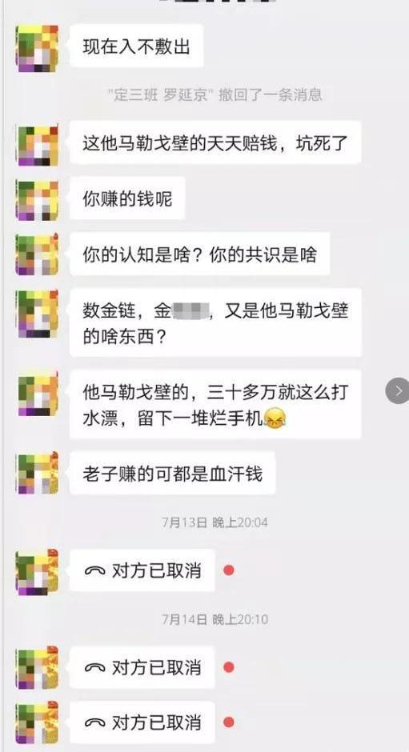Viewport: 409px width, 752px height.
Task: Click the phone icon in the last '对方已取消' bubble
Action: tap(94, 722)
